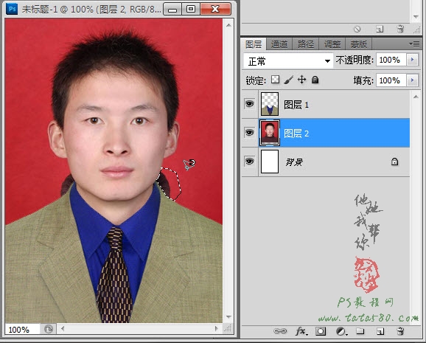Open the fx layer style menu
The image size is (426, 343).
(x=301, y=331)
